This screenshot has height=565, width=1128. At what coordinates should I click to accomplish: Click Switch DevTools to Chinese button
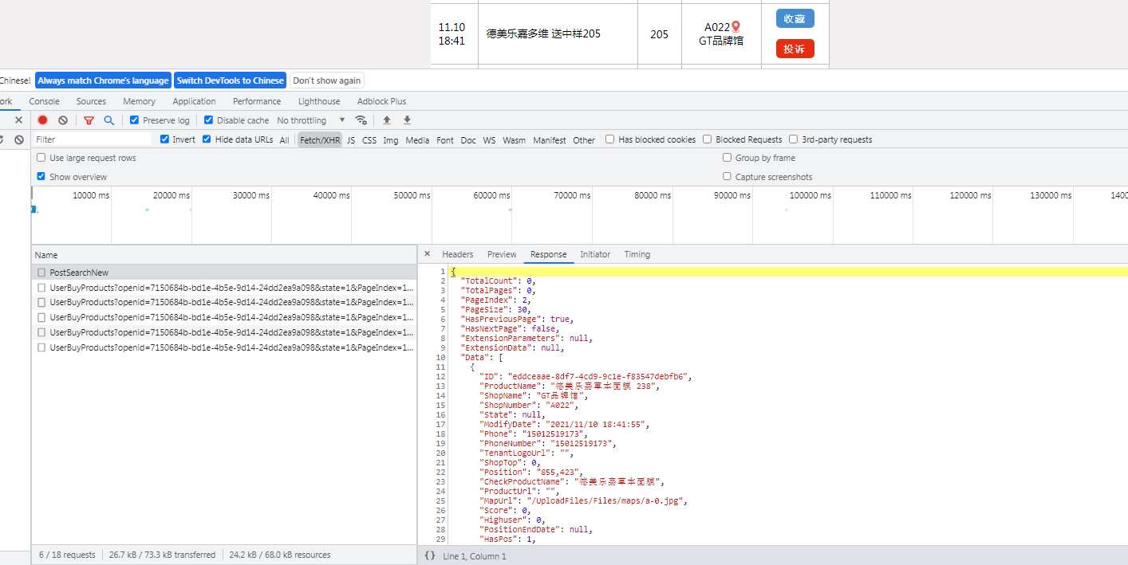(x=230, y=80)
